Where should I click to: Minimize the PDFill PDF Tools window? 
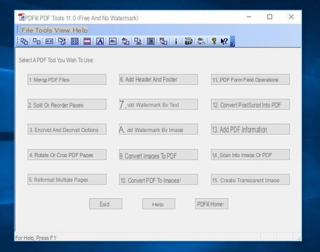click(x=249, y=17)
